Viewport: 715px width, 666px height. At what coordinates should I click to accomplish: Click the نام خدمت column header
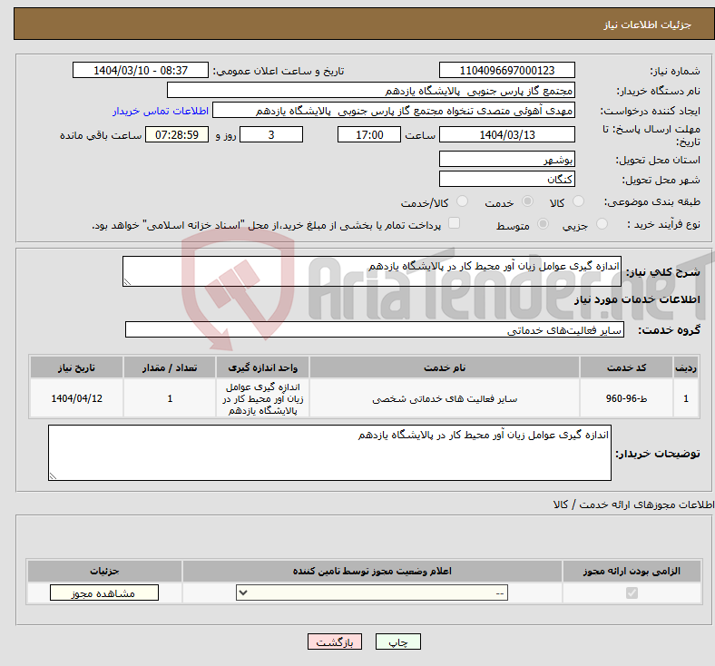tap(445, 367)
